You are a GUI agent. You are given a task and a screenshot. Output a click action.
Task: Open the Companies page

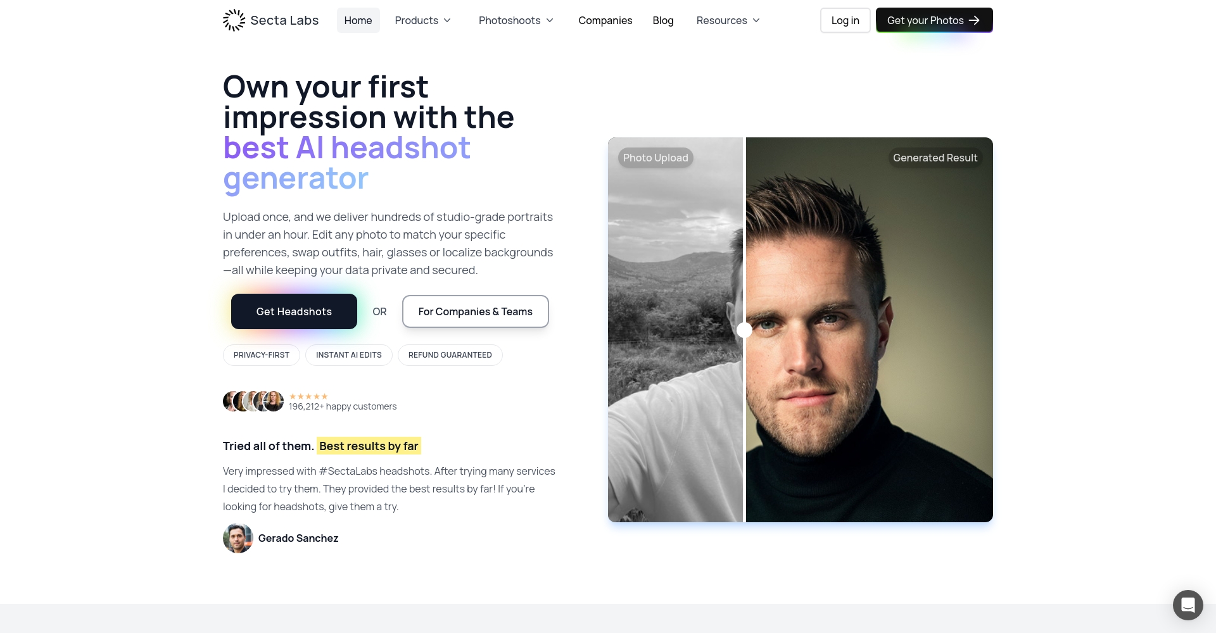(x=605, y=20)
